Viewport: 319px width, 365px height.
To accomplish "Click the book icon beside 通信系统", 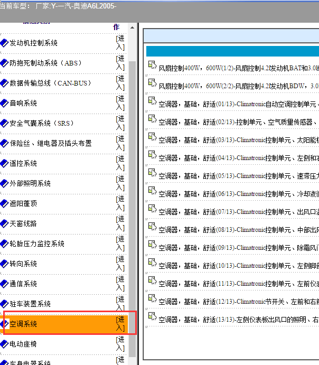I will (x=4, y=284).
